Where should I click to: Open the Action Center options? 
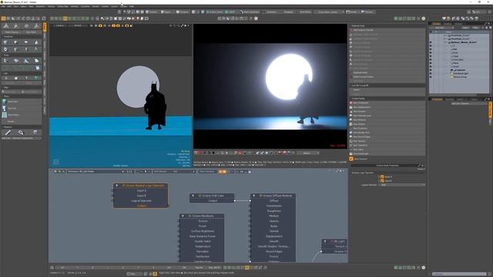[214, 12]
